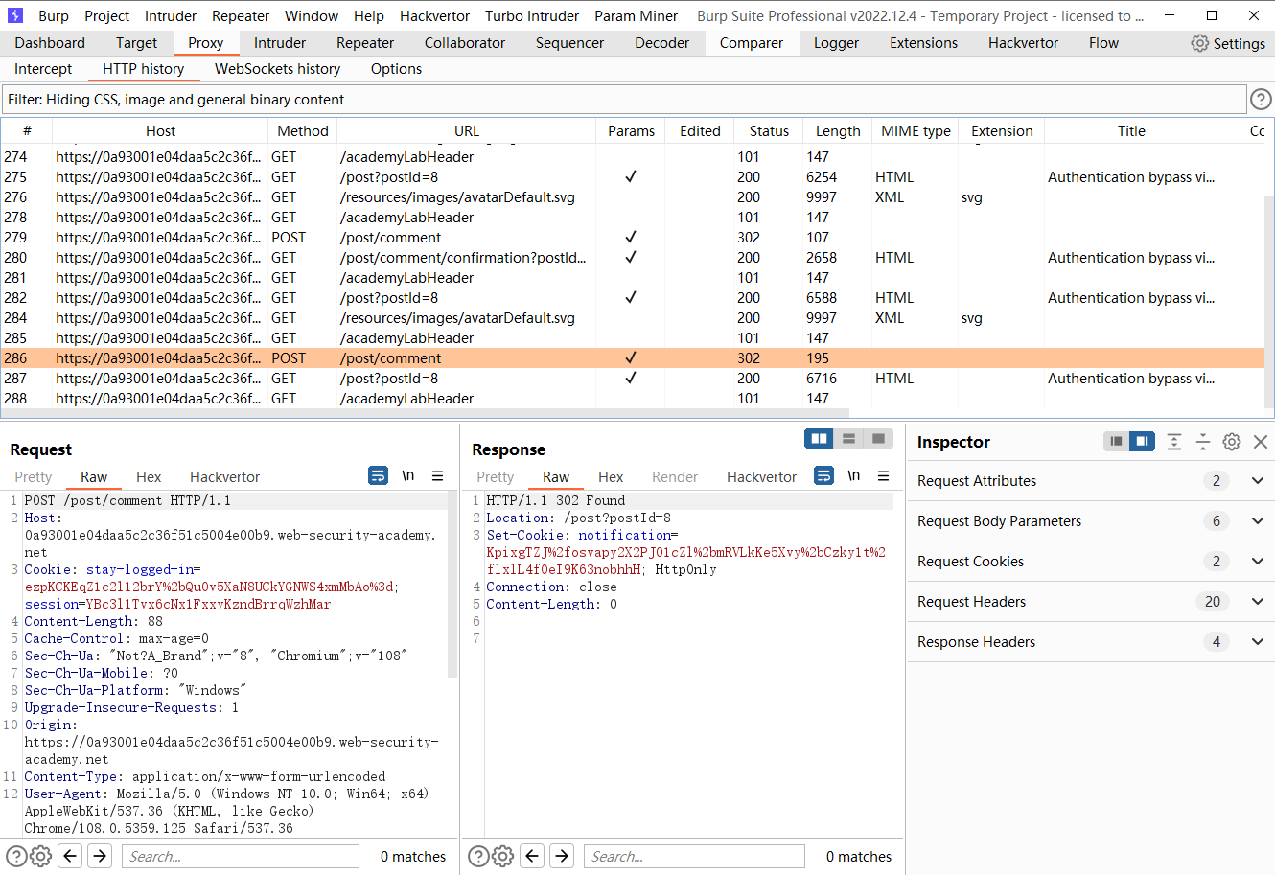Open the Param Miner menu

tap(636, 15)
